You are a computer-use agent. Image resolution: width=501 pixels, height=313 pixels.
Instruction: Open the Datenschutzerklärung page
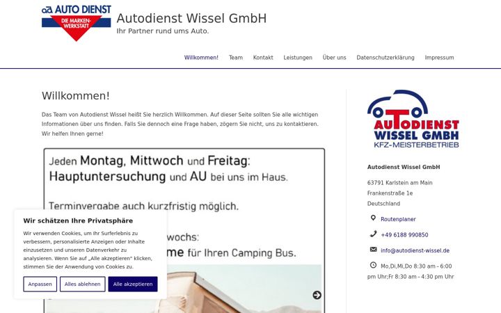click(385, 58)
